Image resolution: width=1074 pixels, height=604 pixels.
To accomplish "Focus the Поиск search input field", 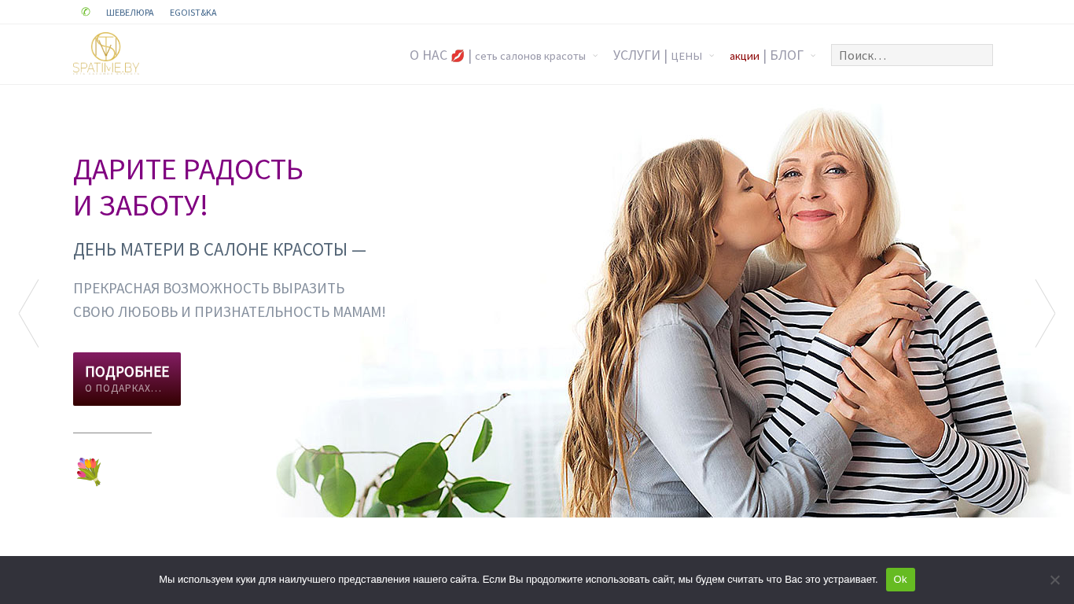I will coord(912,55).
